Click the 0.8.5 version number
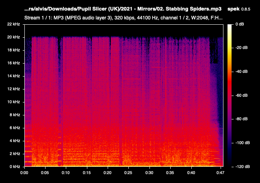 [245, 9]
